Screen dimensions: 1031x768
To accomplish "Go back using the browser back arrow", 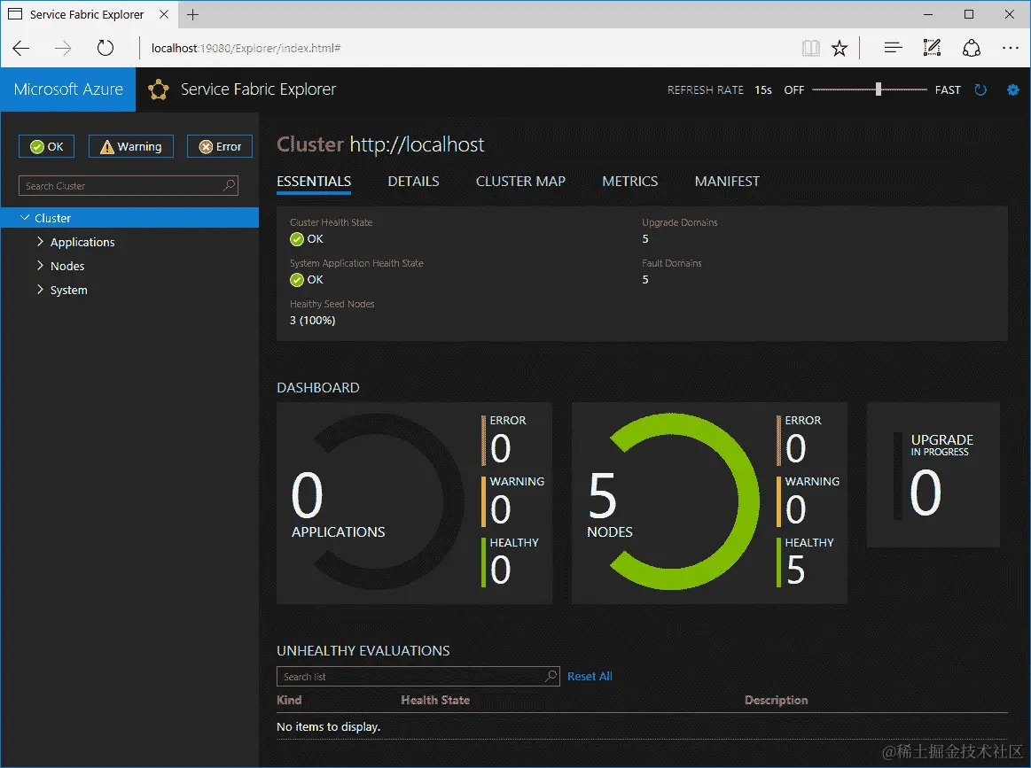I will [x=21, y=48].
